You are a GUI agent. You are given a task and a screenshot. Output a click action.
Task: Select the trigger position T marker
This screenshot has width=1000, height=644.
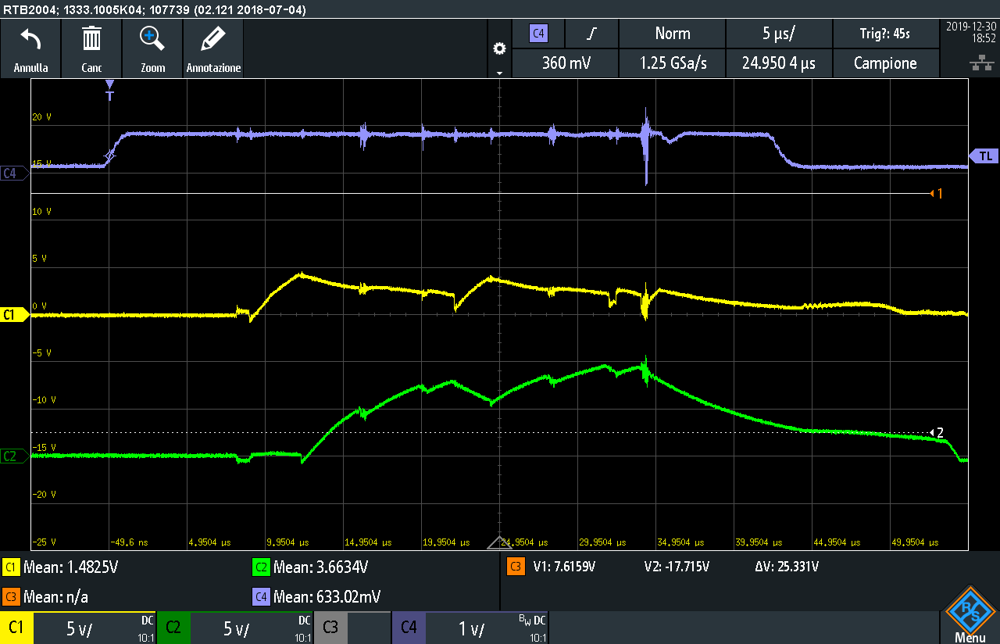pos(109,90)
